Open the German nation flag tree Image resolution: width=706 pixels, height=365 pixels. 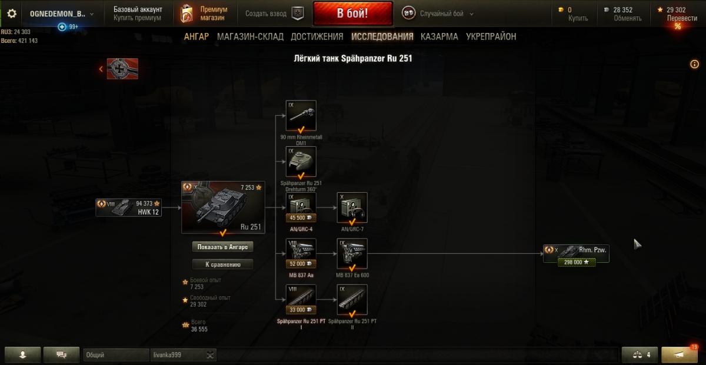coord(122,69)
